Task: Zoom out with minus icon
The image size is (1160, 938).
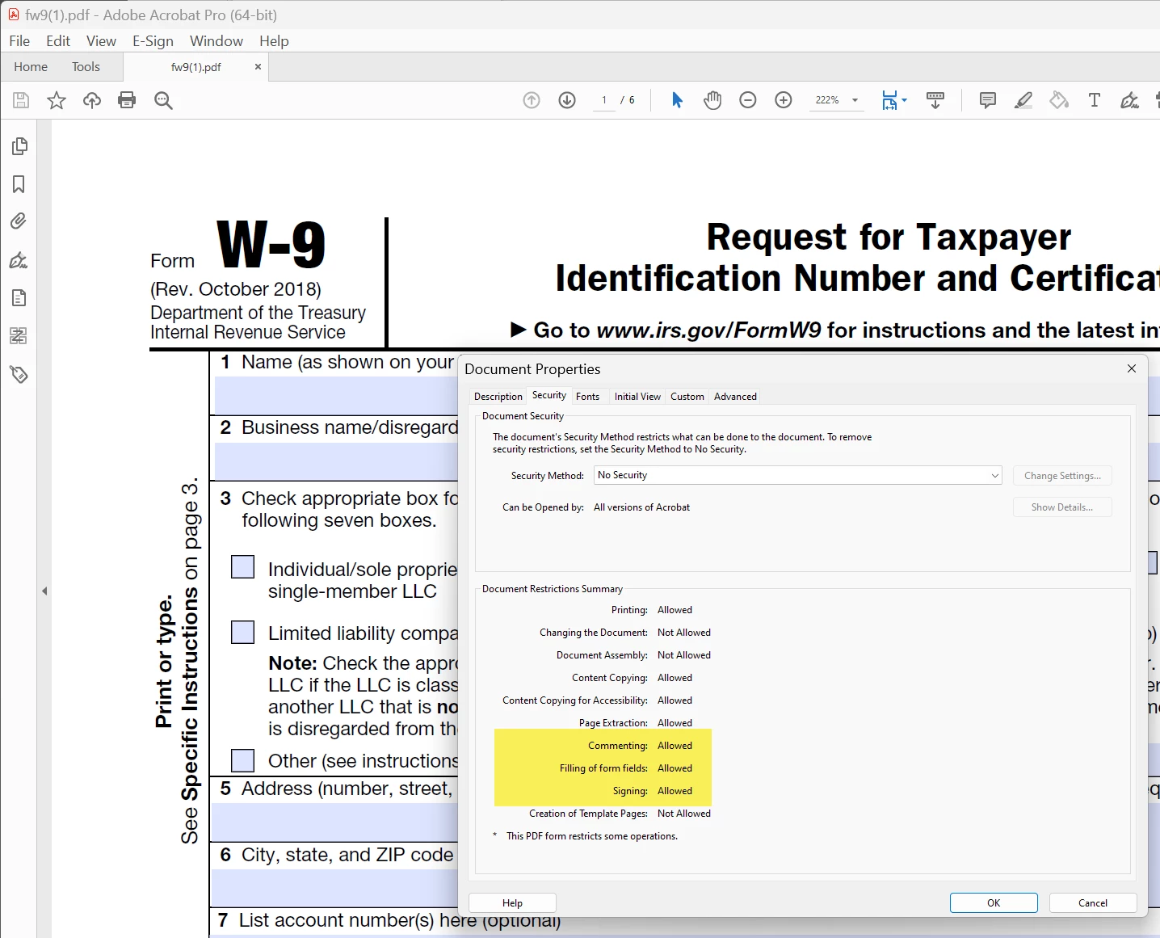Action: [x=748, y=100]
